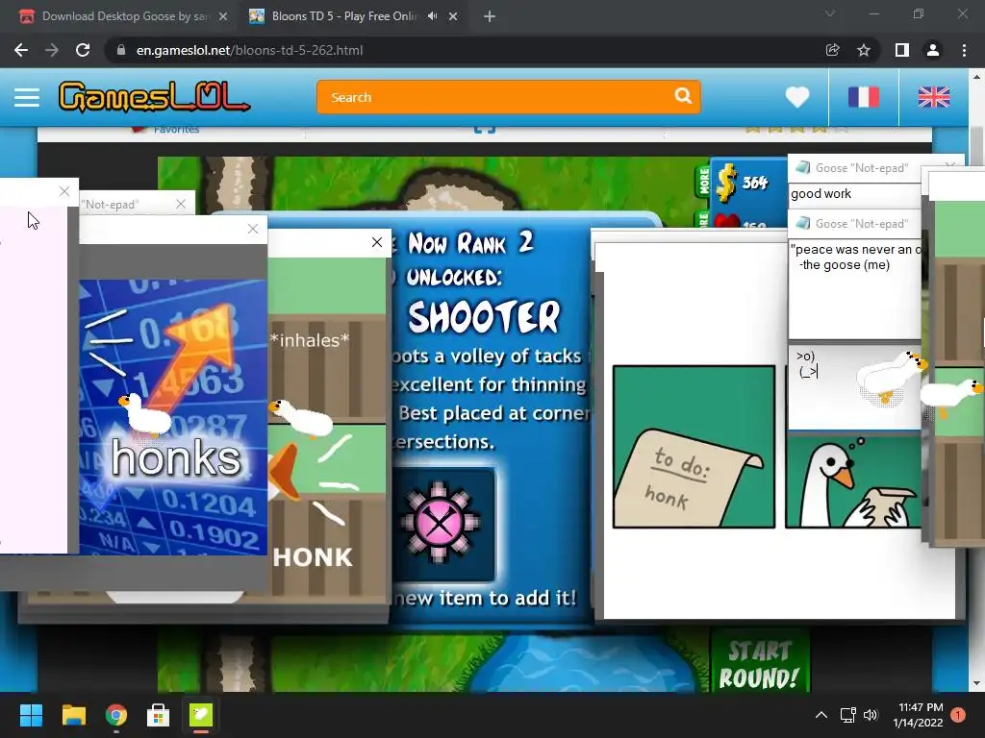
Task: Click the ascii goose notepad text
Action: tap(807, 364)
